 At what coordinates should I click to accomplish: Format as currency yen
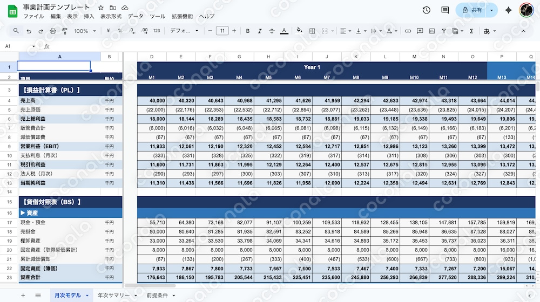(108, 31)
